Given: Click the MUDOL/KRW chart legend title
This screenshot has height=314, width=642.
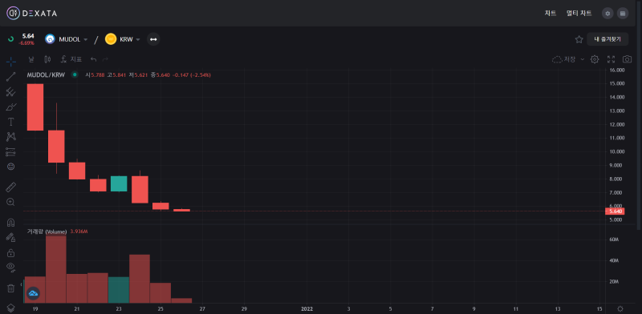Looking at the screenshot, I should click(46, 75).
